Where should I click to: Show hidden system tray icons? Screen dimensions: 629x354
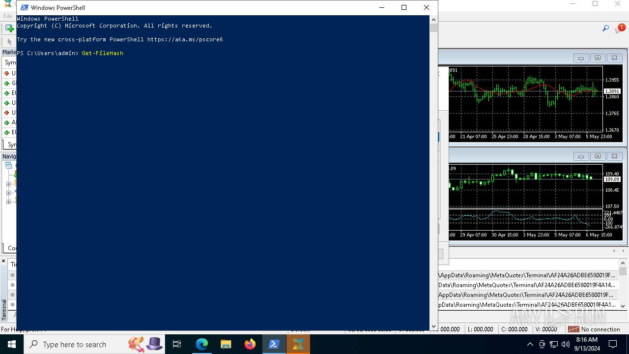[530, 344]
